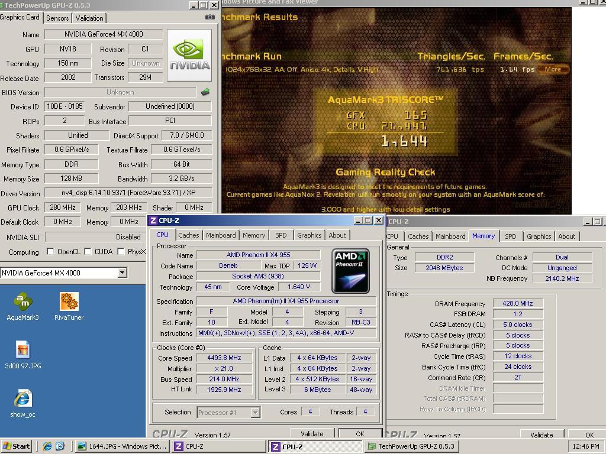Click the GPU Clock value 280 MHz
606x454 pixels.
pyautogui.click(x=63, y=207)
